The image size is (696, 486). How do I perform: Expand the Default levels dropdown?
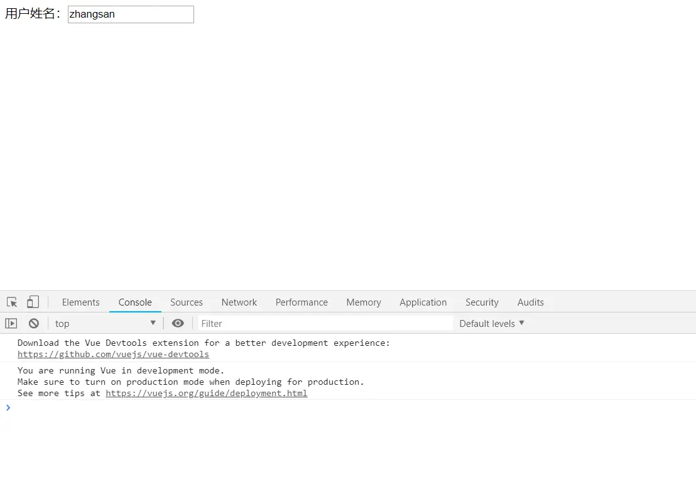click(x=492, y=323)
